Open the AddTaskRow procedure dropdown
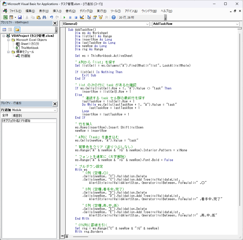Image resolution: width=243 pixels, height=240 pixels. pos(237,24)
